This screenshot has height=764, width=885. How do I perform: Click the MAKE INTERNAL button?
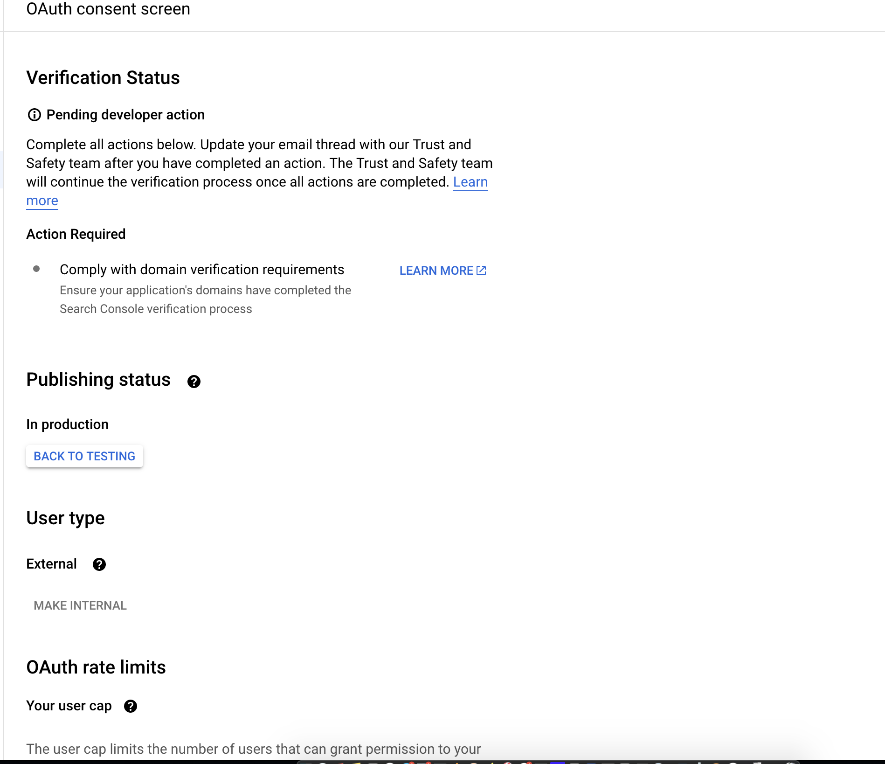[x=79, y=605]
